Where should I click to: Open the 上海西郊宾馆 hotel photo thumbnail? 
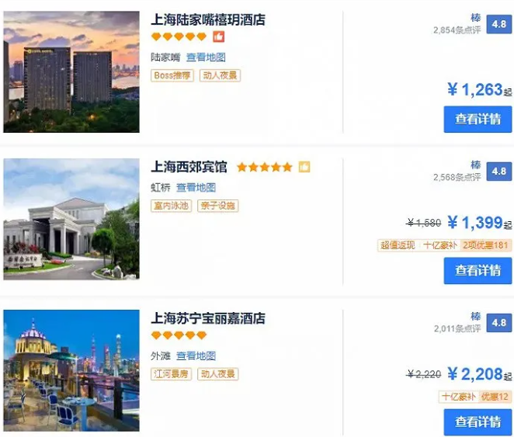coord(71,219)
